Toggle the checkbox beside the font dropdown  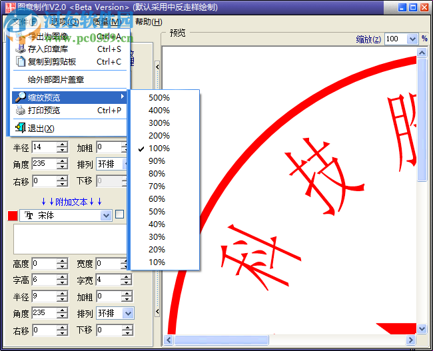[119, 214]
